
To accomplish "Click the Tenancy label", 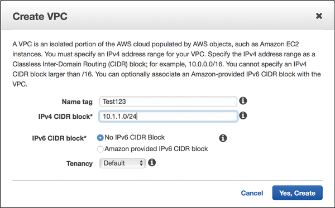I will [79, 163].
